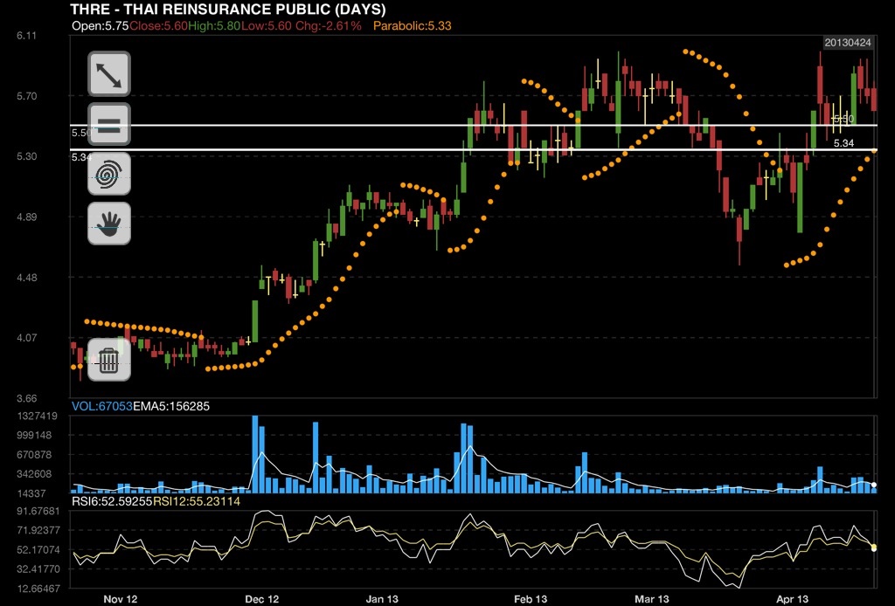Click the 4.07 price axis label
895x606 pixels.
(x=26, y=337)
